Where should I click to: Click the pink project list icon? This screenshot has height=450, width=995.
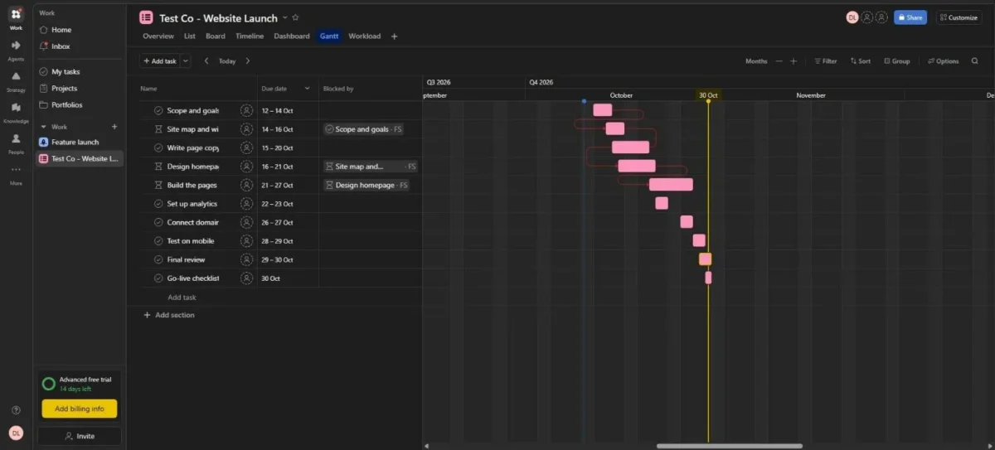click(146, 17)
